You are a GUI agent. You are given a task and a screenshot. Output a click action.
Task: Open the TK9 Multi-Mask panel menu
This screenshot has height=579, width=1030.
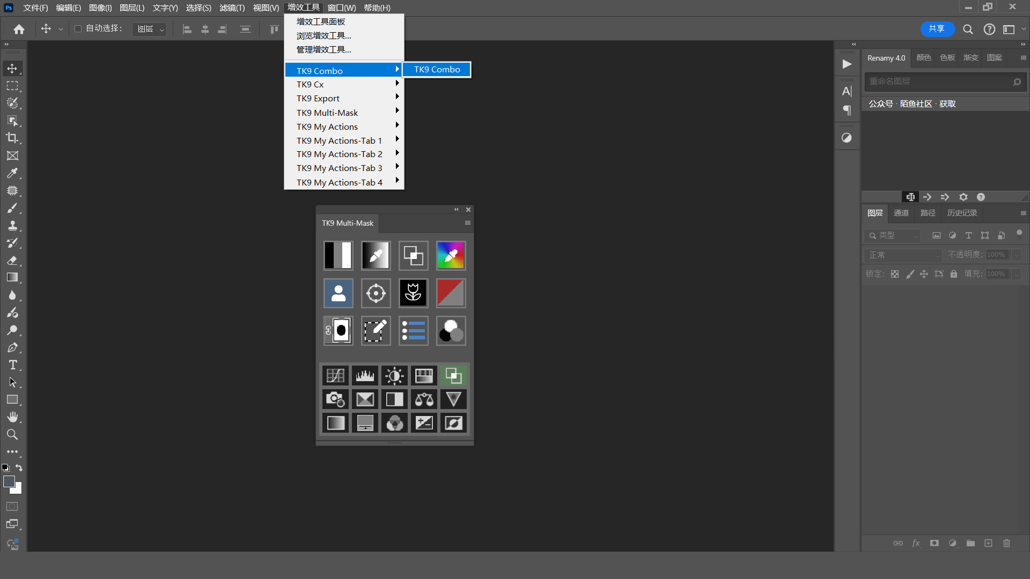(468, 223)
